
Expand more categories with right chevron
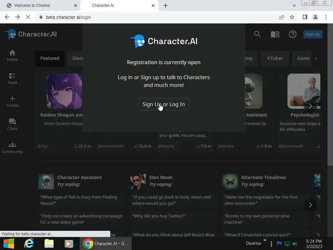click(x=316, y=59)
